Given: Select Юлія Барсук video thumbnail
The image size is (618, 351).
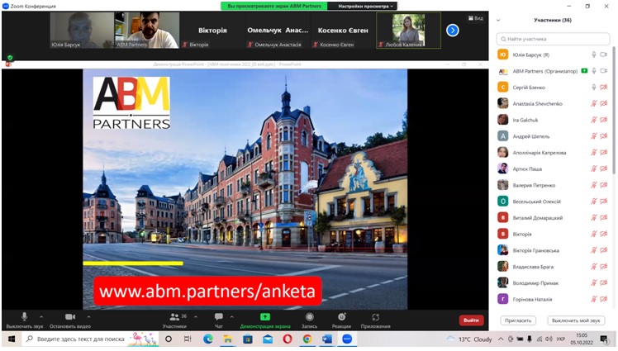Looking at the screenshot, I should pyautogui.click(x=82, y=31).
